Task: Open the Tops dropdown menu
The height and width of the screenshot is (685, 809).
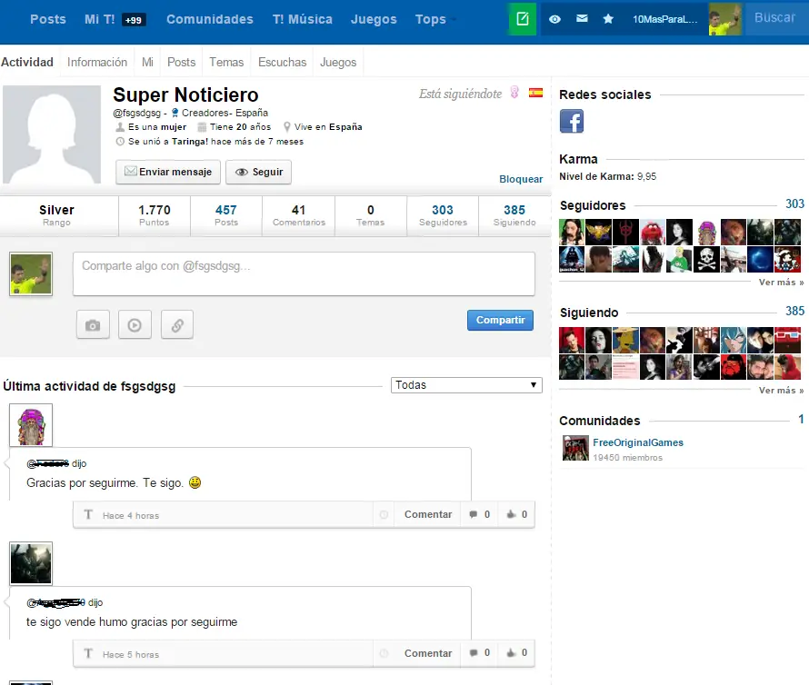Action: (435, 19)
